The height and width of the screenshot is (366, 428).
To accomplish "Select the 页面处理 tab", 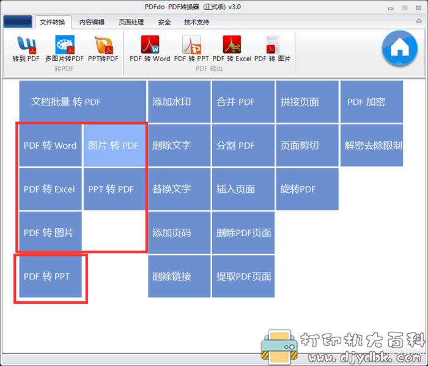I will point(131,22).
